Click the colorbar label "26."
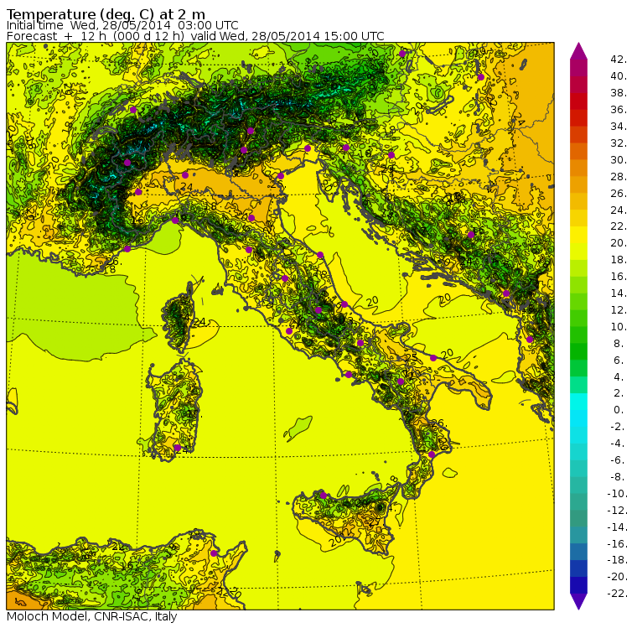 point(619,193)
